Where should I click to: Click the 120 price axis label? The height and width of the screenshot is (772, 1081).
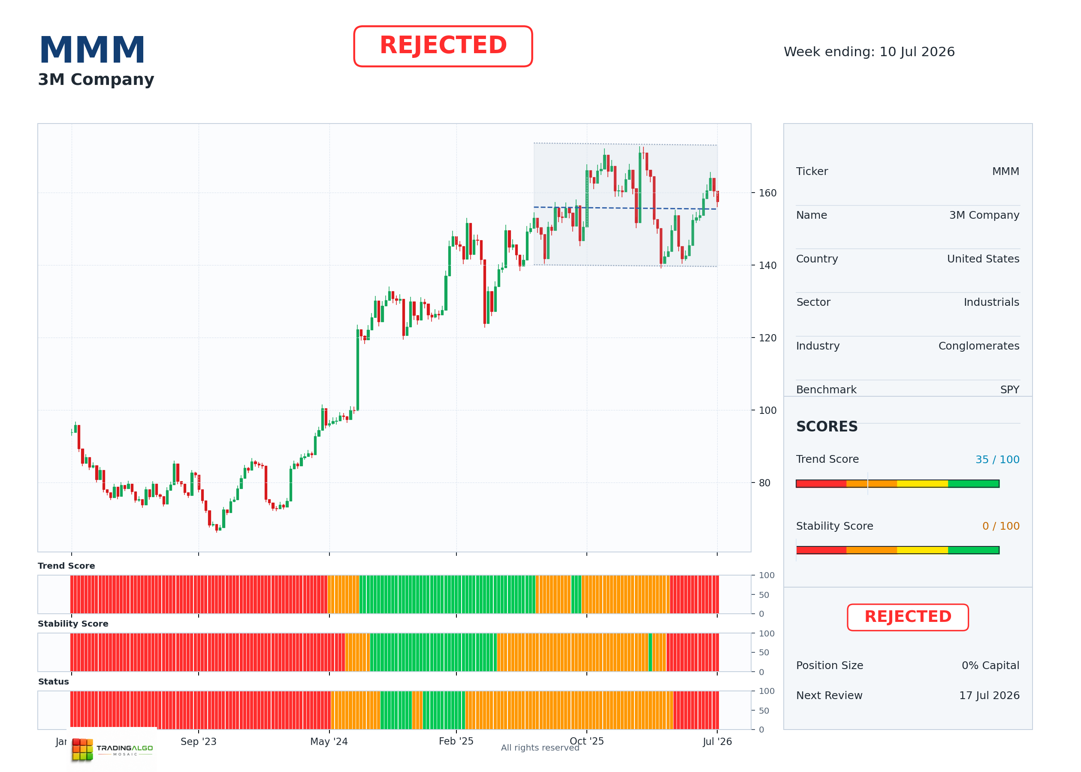pyautogui.click(x=767, y=338)
